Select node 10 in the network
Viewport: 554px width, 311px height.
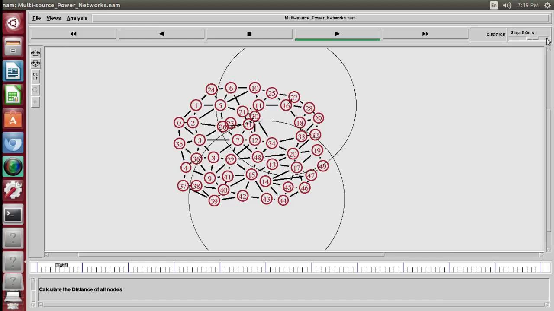254,88
